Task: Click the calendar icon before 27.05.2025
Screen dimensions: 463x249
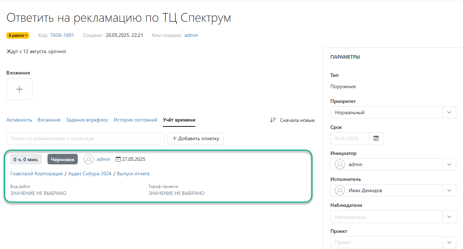Action: [x=118, y=159]
